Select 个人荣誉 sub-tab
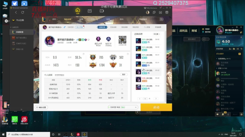This screenshot has width=245, height=137. click(147, 27)
